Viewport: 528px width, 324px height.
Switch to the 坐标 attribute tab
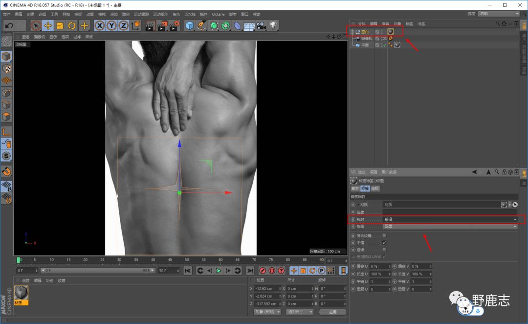[375, 188]
